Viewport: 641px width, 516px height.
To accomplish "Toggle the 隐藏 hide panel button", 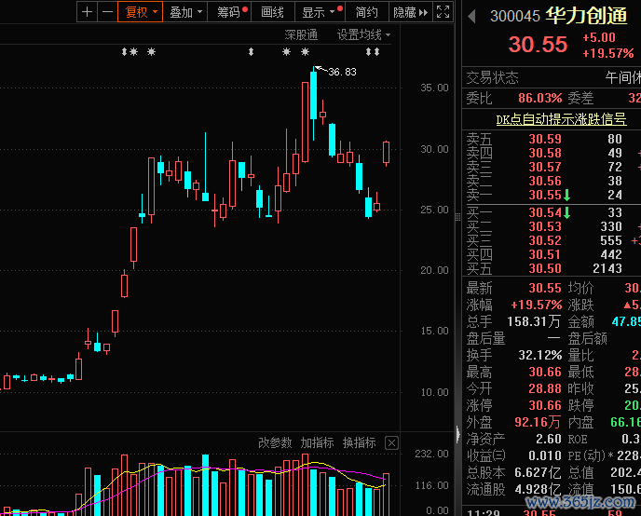I will coord(403,12).
